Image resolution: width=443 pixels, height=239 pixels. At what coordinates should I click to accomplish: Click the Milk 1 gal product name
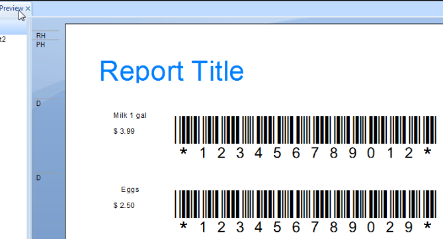pos(130,115)
